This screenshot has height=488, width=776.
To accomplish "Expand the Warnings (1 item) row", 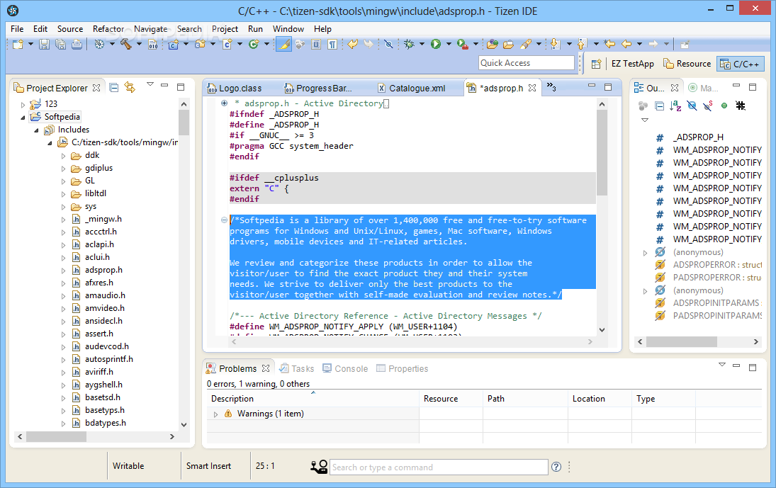I will click(x=215, y=414).
